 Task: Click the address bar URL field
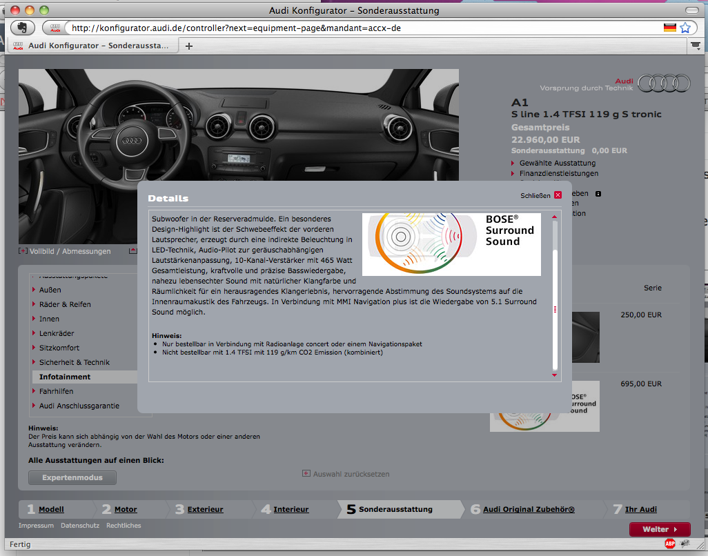click(x=364, y=28)
